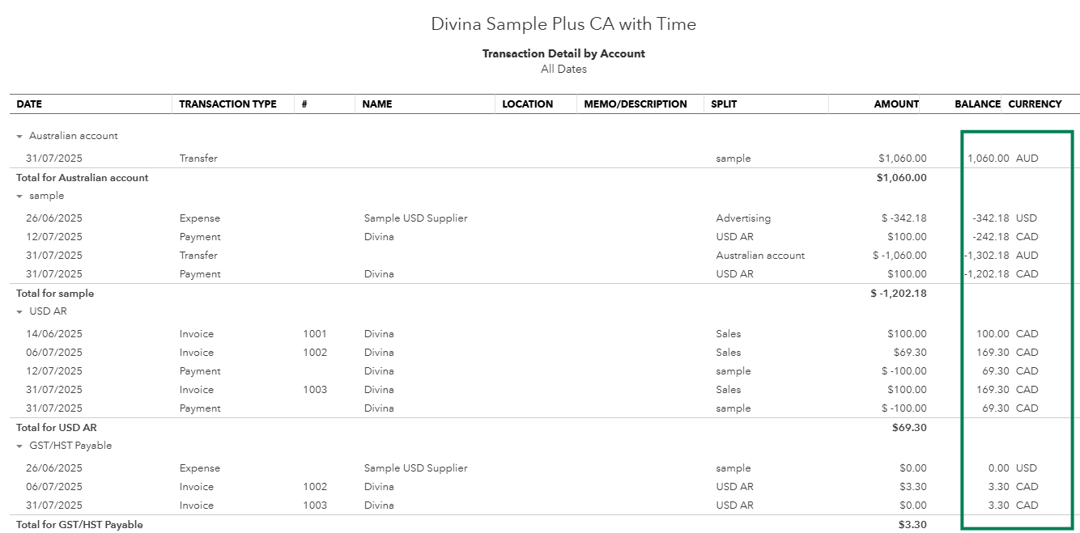Click the Total for sample amount $ -1,202.18
This screenshot has width=1080, height=533.
pos(899,294)
